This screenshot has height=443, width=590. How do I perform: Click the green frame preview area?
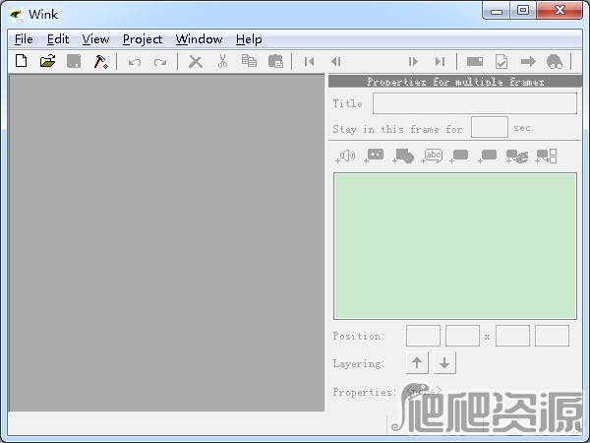click(x=454, y=246)
